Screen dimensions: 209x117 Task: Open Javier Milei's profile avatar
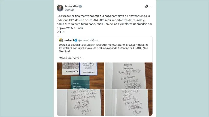(x=60, y=8)
